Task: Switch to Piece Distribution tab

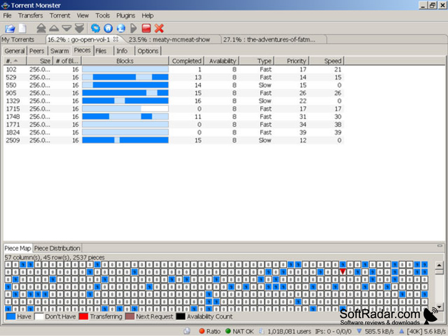Action: click(x=57, y=248)
